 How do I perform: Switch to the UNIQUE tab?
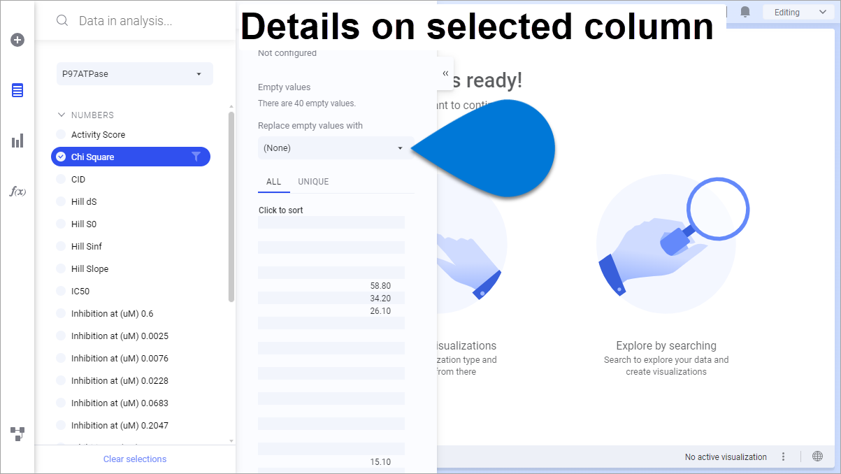(313, 181)
